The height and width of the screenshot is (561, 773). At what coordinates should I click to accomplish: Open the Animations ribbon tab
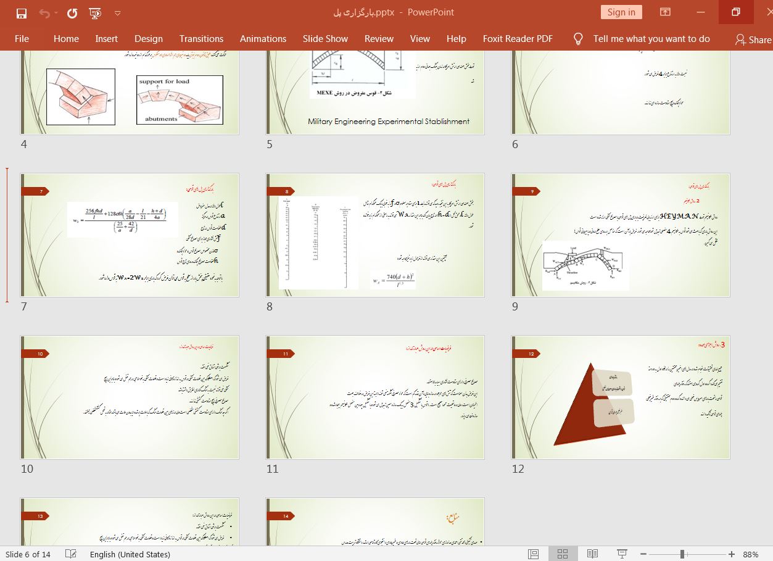click(x=263, y=39)
